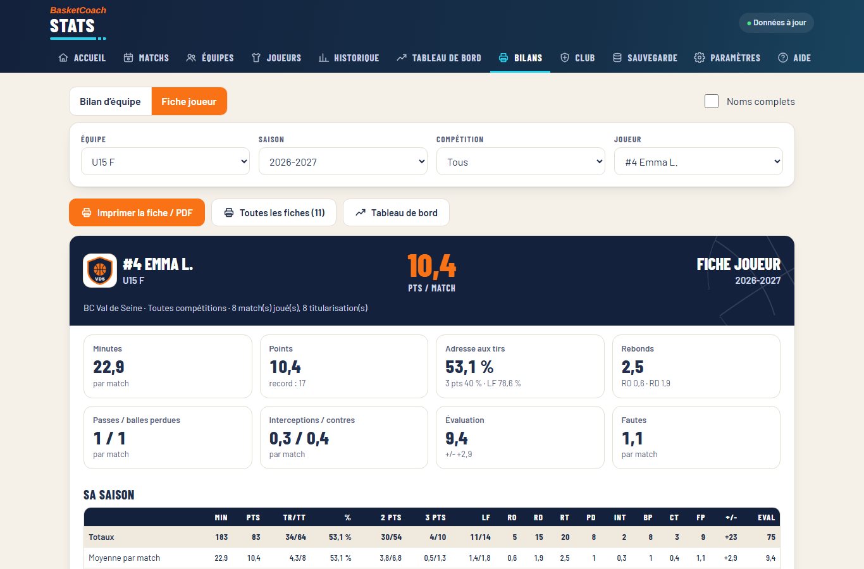The width and height of the screenshot is (864, 569).
Task: Click the Aide question mark icon
Action: click(783, 58)
